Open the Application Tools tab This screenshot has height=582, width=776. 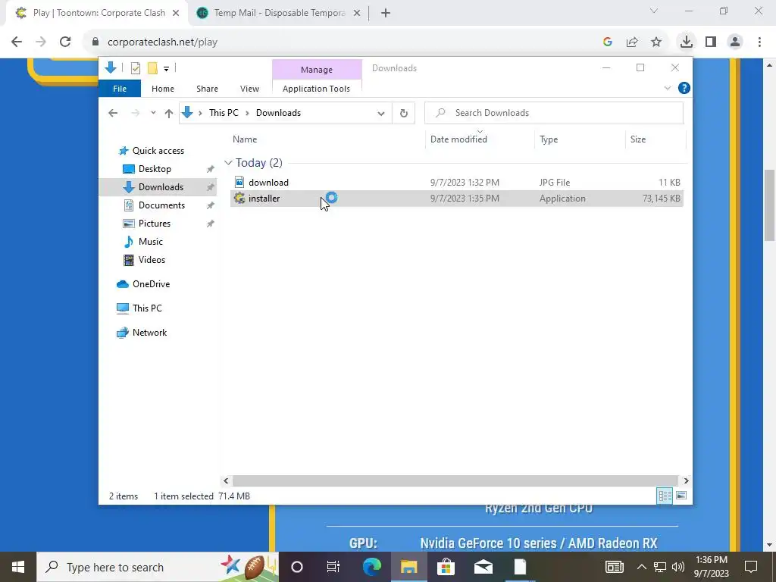(x=316, y=89)
